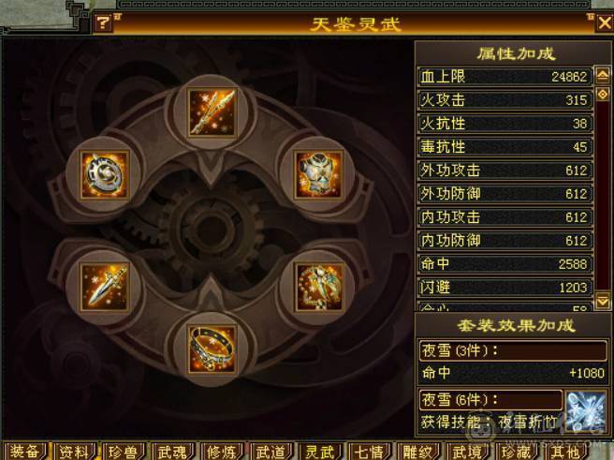
Task: Click the attribute list scrollbar handle
Action: click(x=602, y=94)
